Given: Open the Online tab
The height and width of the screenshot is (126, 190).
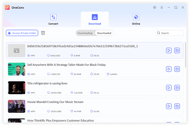Looking at the screenshot, I should pos(136,20).
